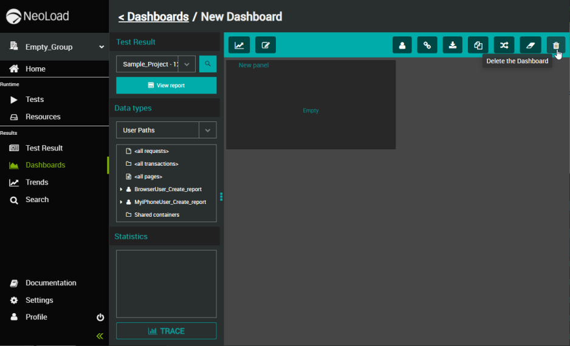Expand the BrowserUser_Create_report tree node
Viewport: 570px width, 346px height.
point(121,189)
